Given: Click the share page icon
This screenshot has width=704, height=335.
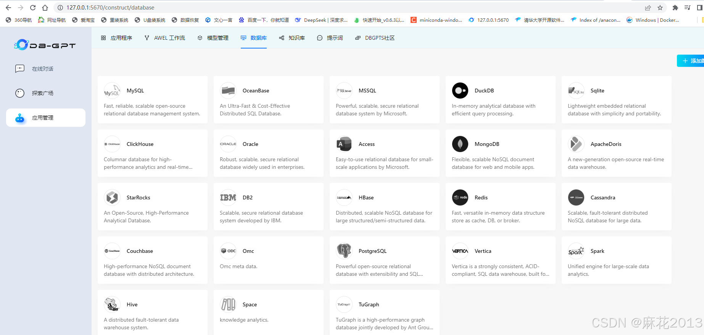Looking at the screenshot, I should coord(648,8).
